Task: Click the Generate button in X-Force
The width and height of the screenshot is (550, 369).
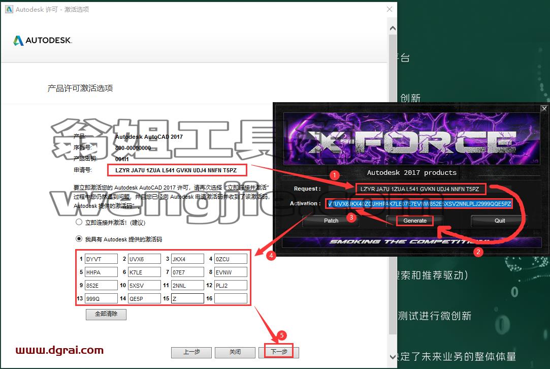Action: 415,221
